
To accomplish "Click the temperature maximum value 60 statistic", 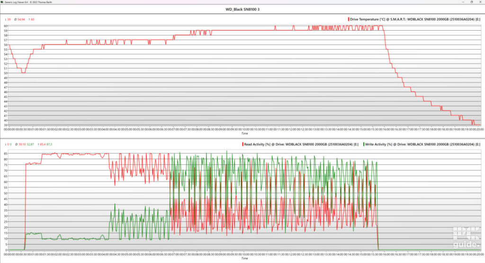I will tap(32, 19).
